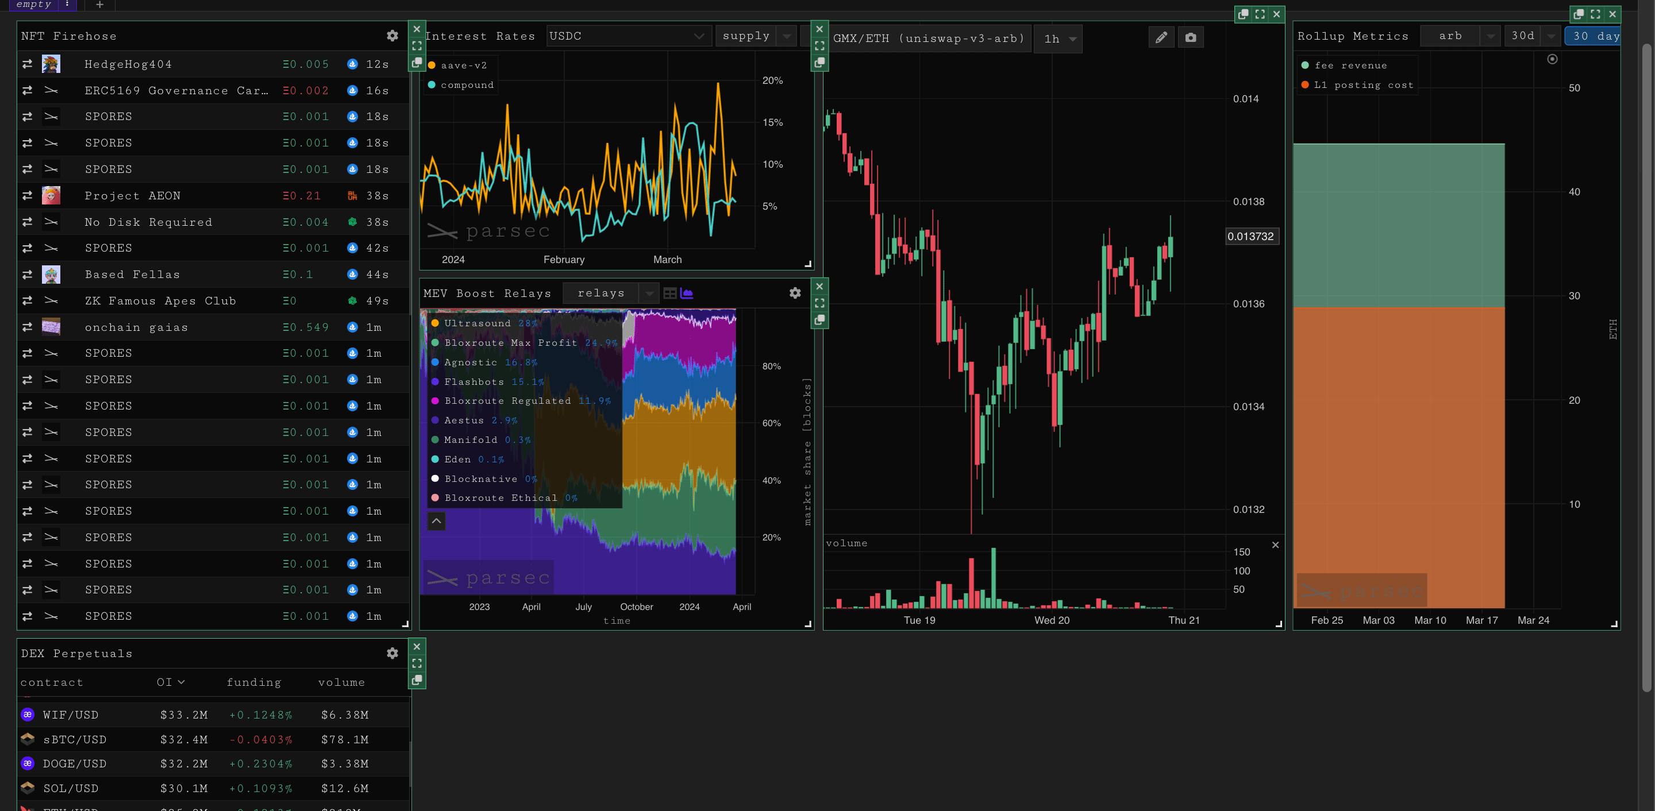The height and width of the screenshot is (811, 1655).
Task: Select area chart view in MEV panel
Action: [687, 293]
